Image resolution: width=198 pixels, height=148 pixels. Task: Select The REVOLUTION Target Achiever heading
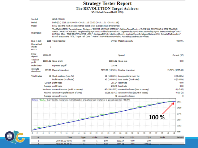click(107, 9)
